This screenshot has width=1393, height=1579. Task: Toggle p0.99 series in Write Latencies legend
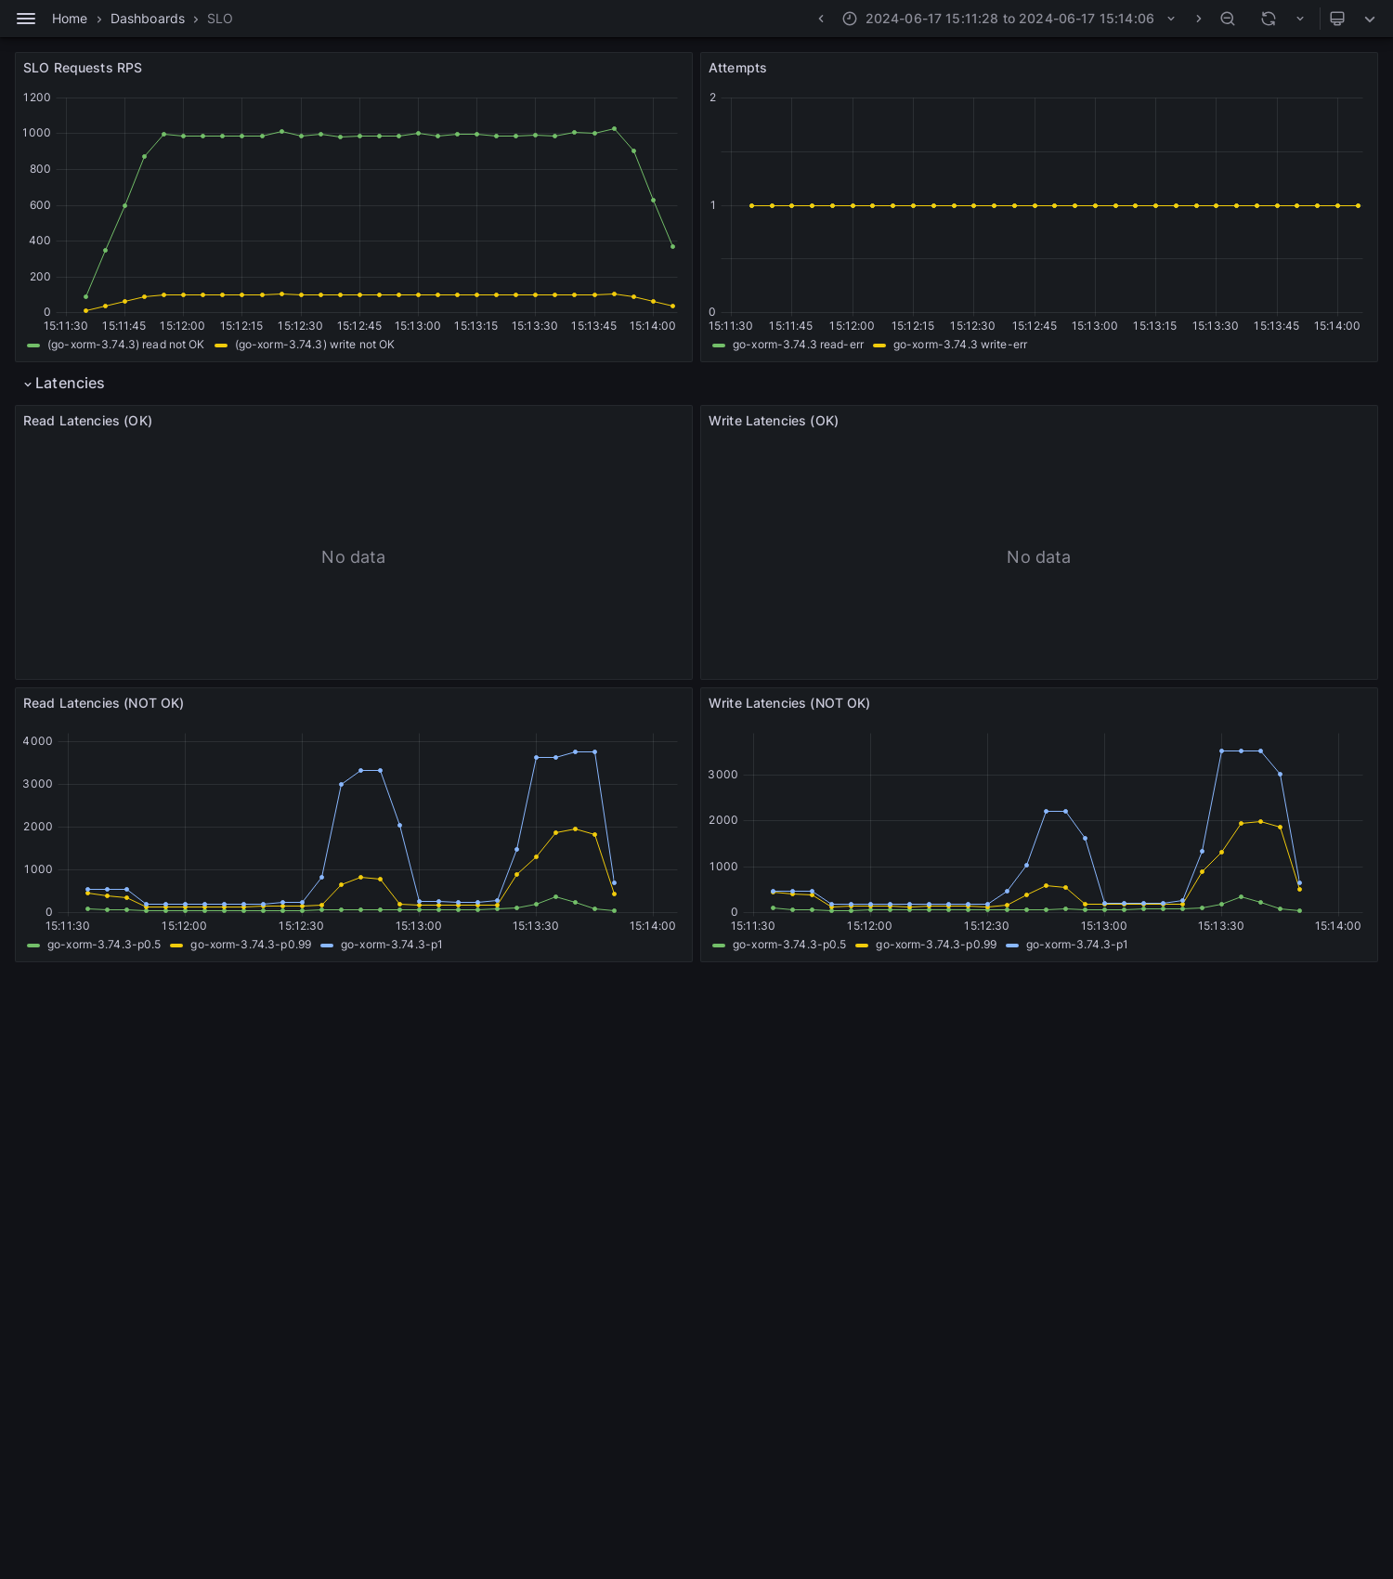click(x=936, y=945)
